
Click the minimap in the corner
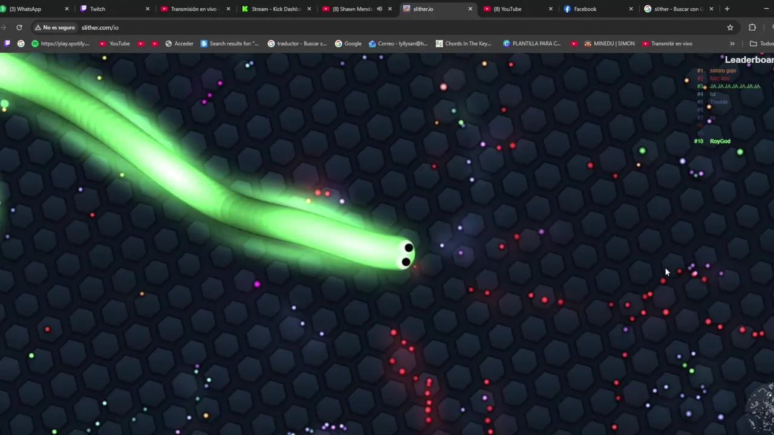pyautogui.click(x=760, y=408)
